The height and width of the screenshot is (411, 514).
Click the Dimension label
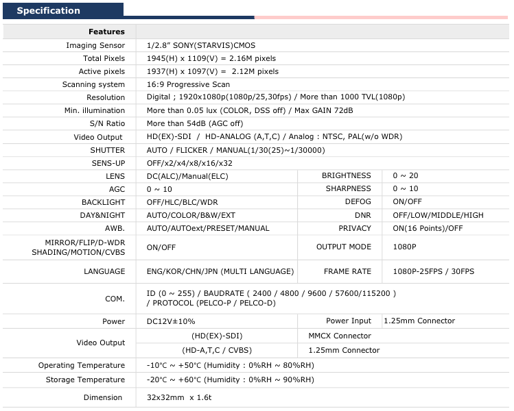[x=103, y=397]
